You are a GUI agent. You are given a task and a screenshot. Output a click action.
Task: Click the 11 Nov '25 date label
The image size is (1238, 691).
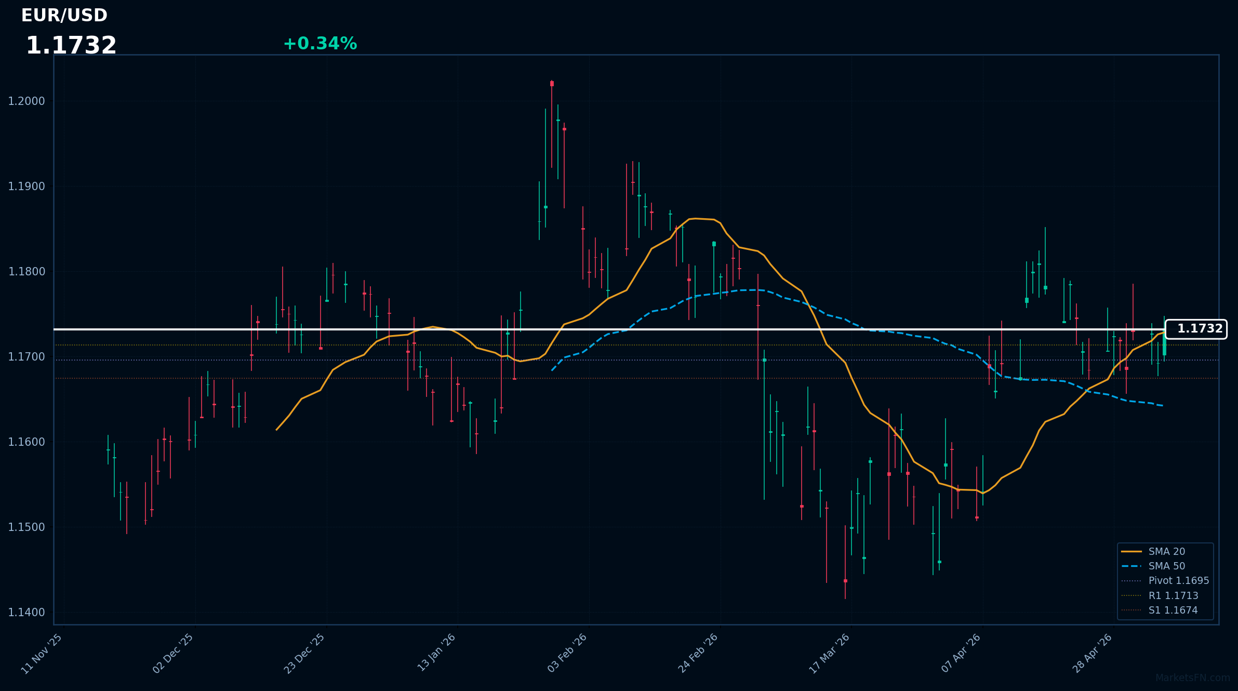pyautogui.click(x=42, y=654)
